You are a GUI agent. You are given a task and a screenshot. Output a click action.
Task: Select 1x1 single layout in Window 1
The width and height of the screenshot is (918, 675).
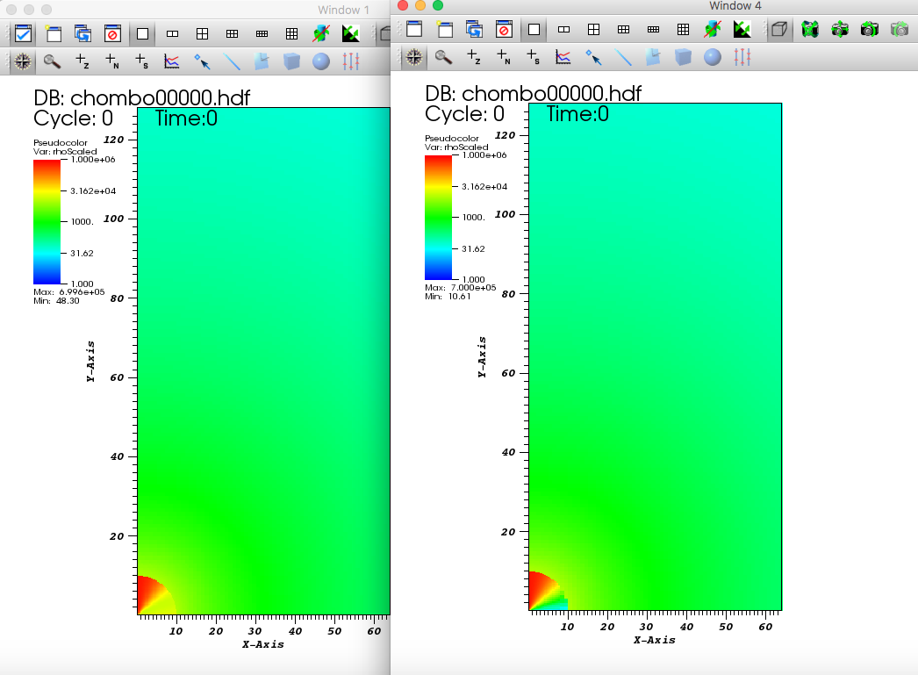coord(142,33)
